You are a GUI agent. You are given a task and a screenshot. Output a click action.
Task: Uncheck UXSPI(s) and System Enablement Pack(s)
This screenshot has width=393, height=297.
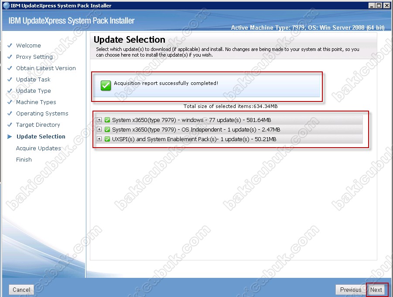107,139
